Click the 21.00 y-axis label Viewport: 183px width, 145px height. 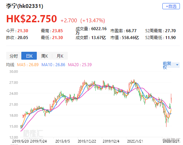14,105
